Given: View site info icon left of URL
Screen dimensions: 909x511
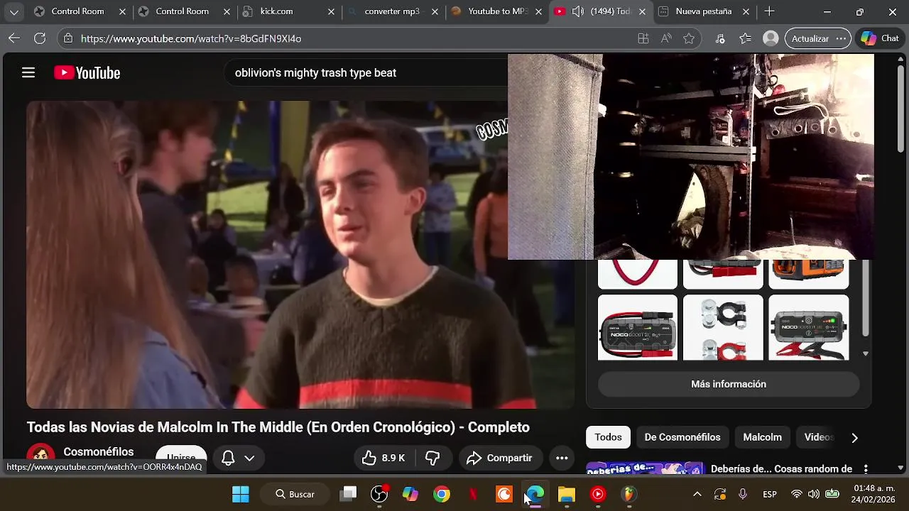Looking at the screenshot, I should tap(67, 38).
